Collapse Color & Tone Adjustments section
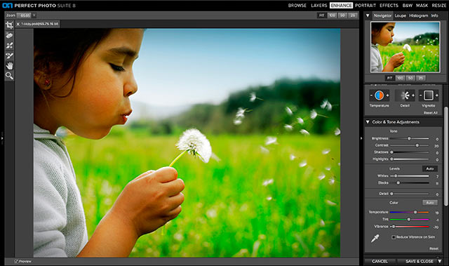Viewport: 449px width, 266px height. pos(368,122)
